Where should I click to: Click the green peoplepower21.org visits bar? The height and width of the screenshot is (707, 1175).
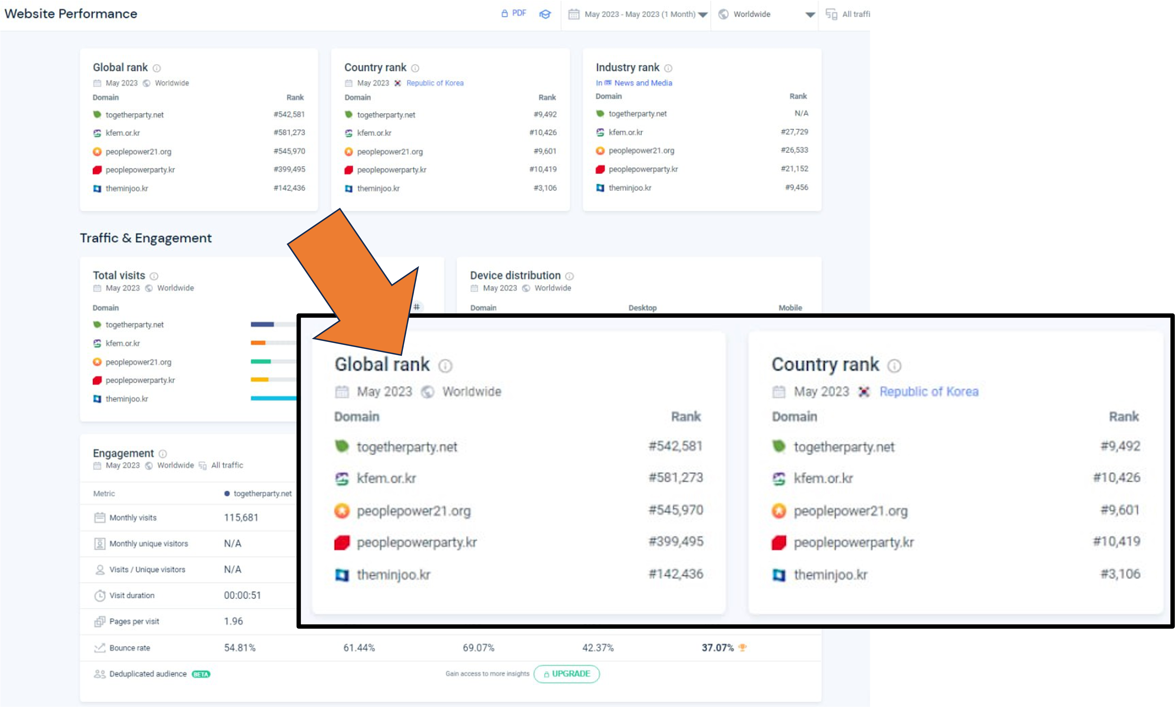click(261, 361)
